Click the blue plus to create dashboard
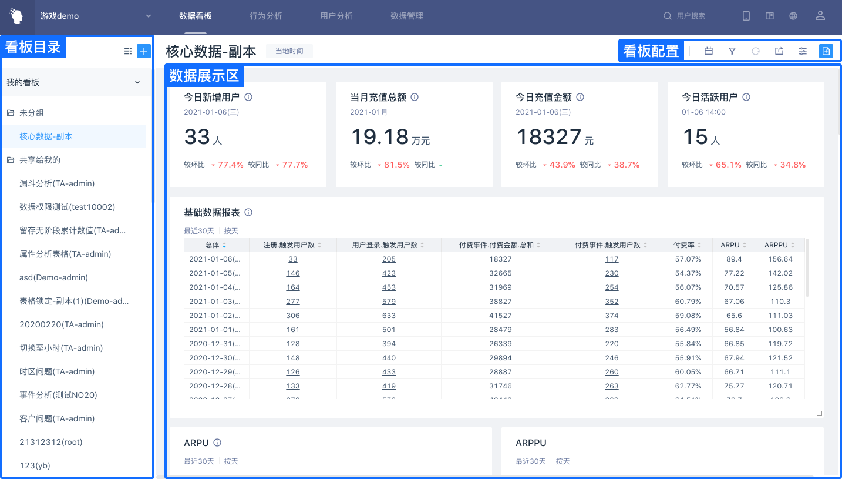Viewport: 842px width, 479px height. pos(144,51)
